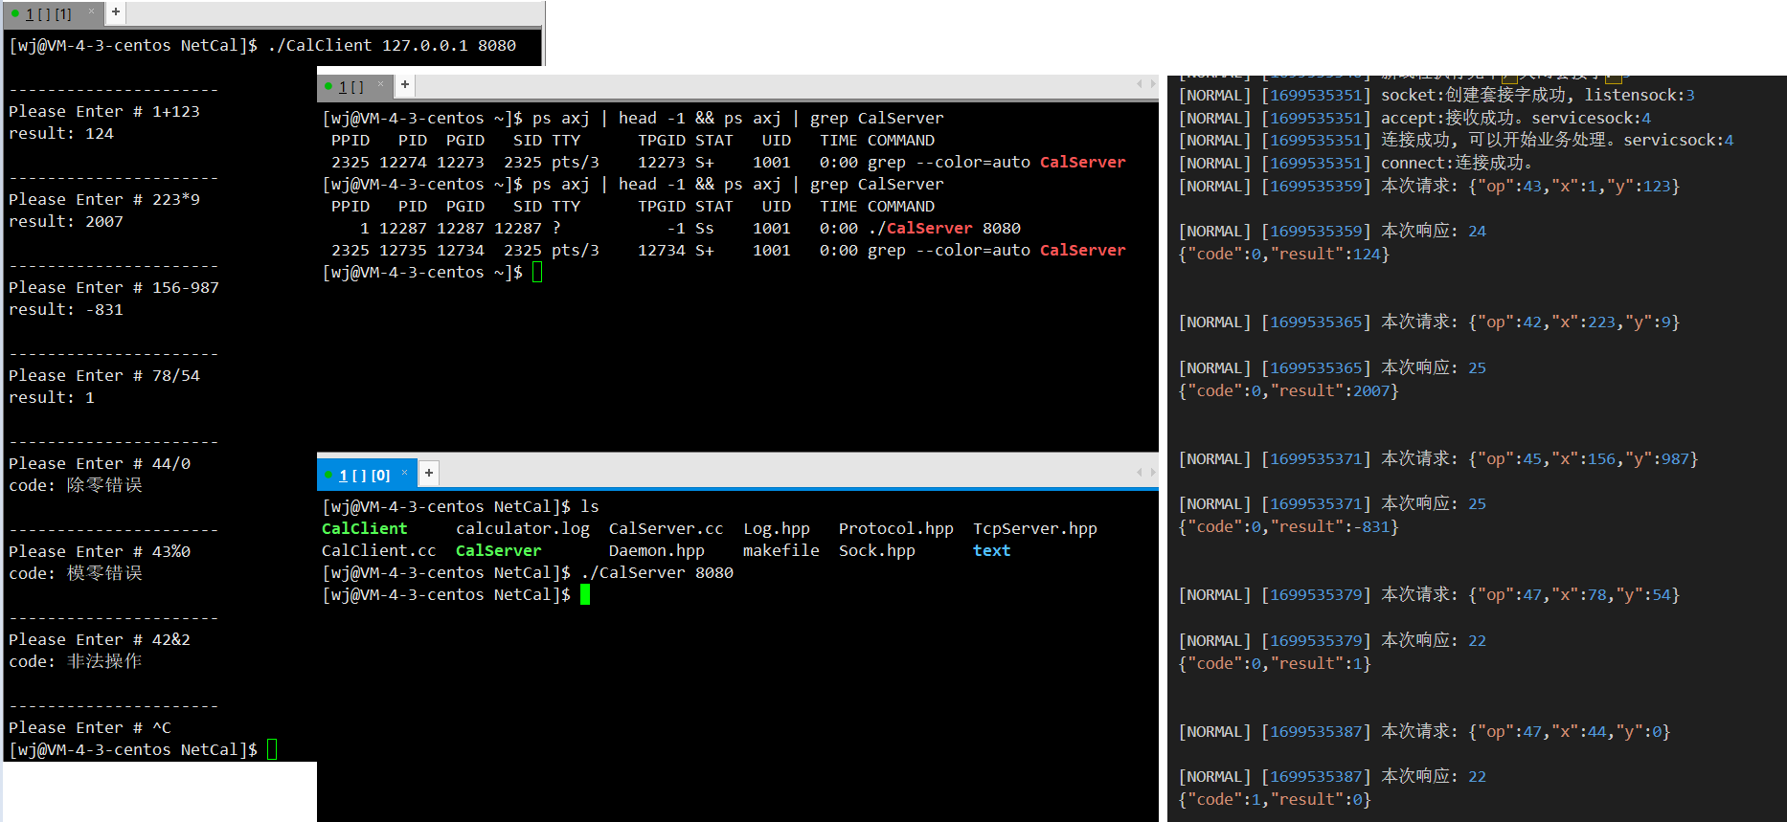Click PID 12287 in the ps output
The width and height of the screenshot is (1787, 822).
(403, 229)
